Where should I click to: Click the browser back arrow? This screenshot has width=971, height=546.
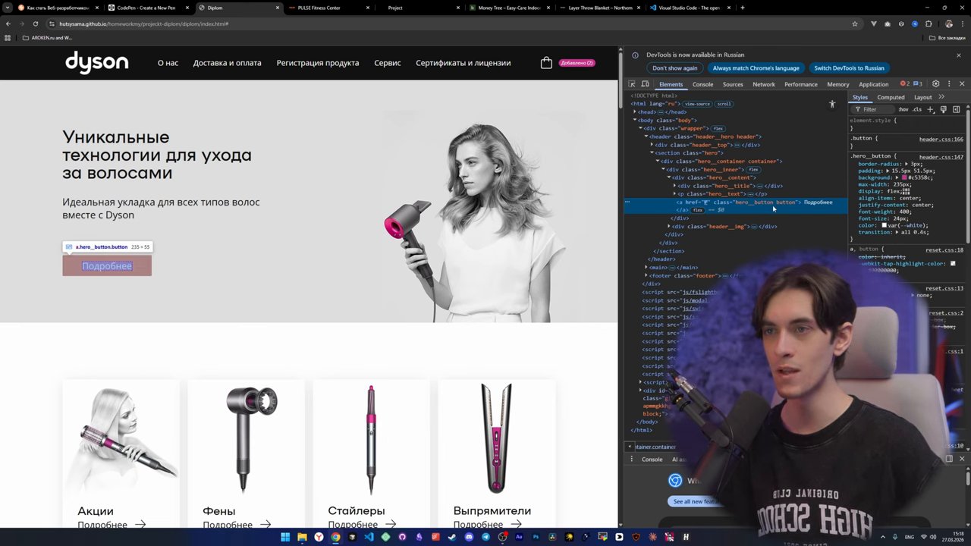8,24
